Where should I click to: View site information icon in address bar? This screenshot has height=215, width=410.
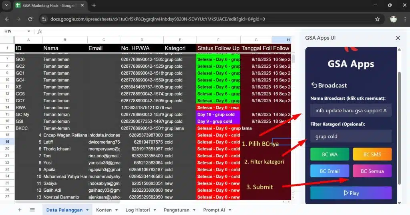tap(44, 19)
